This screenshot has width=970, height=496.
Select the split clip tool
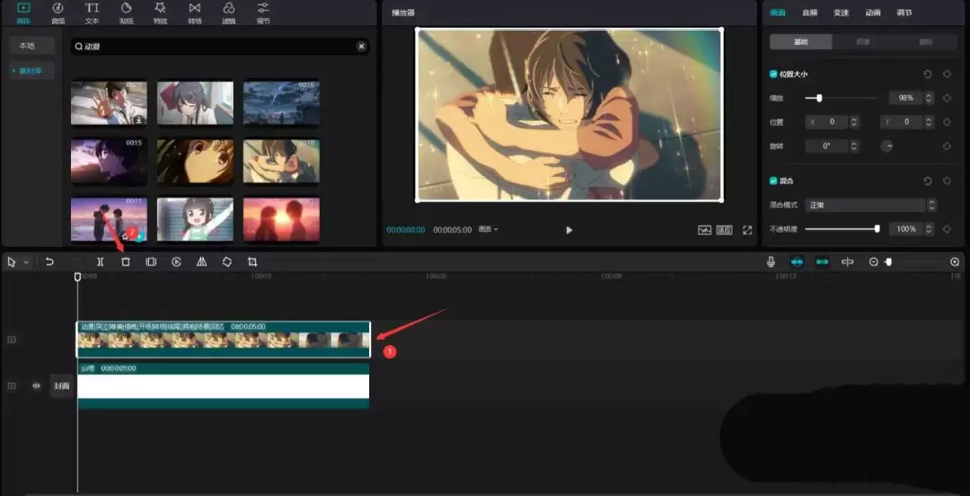click(x=101, y=261)
